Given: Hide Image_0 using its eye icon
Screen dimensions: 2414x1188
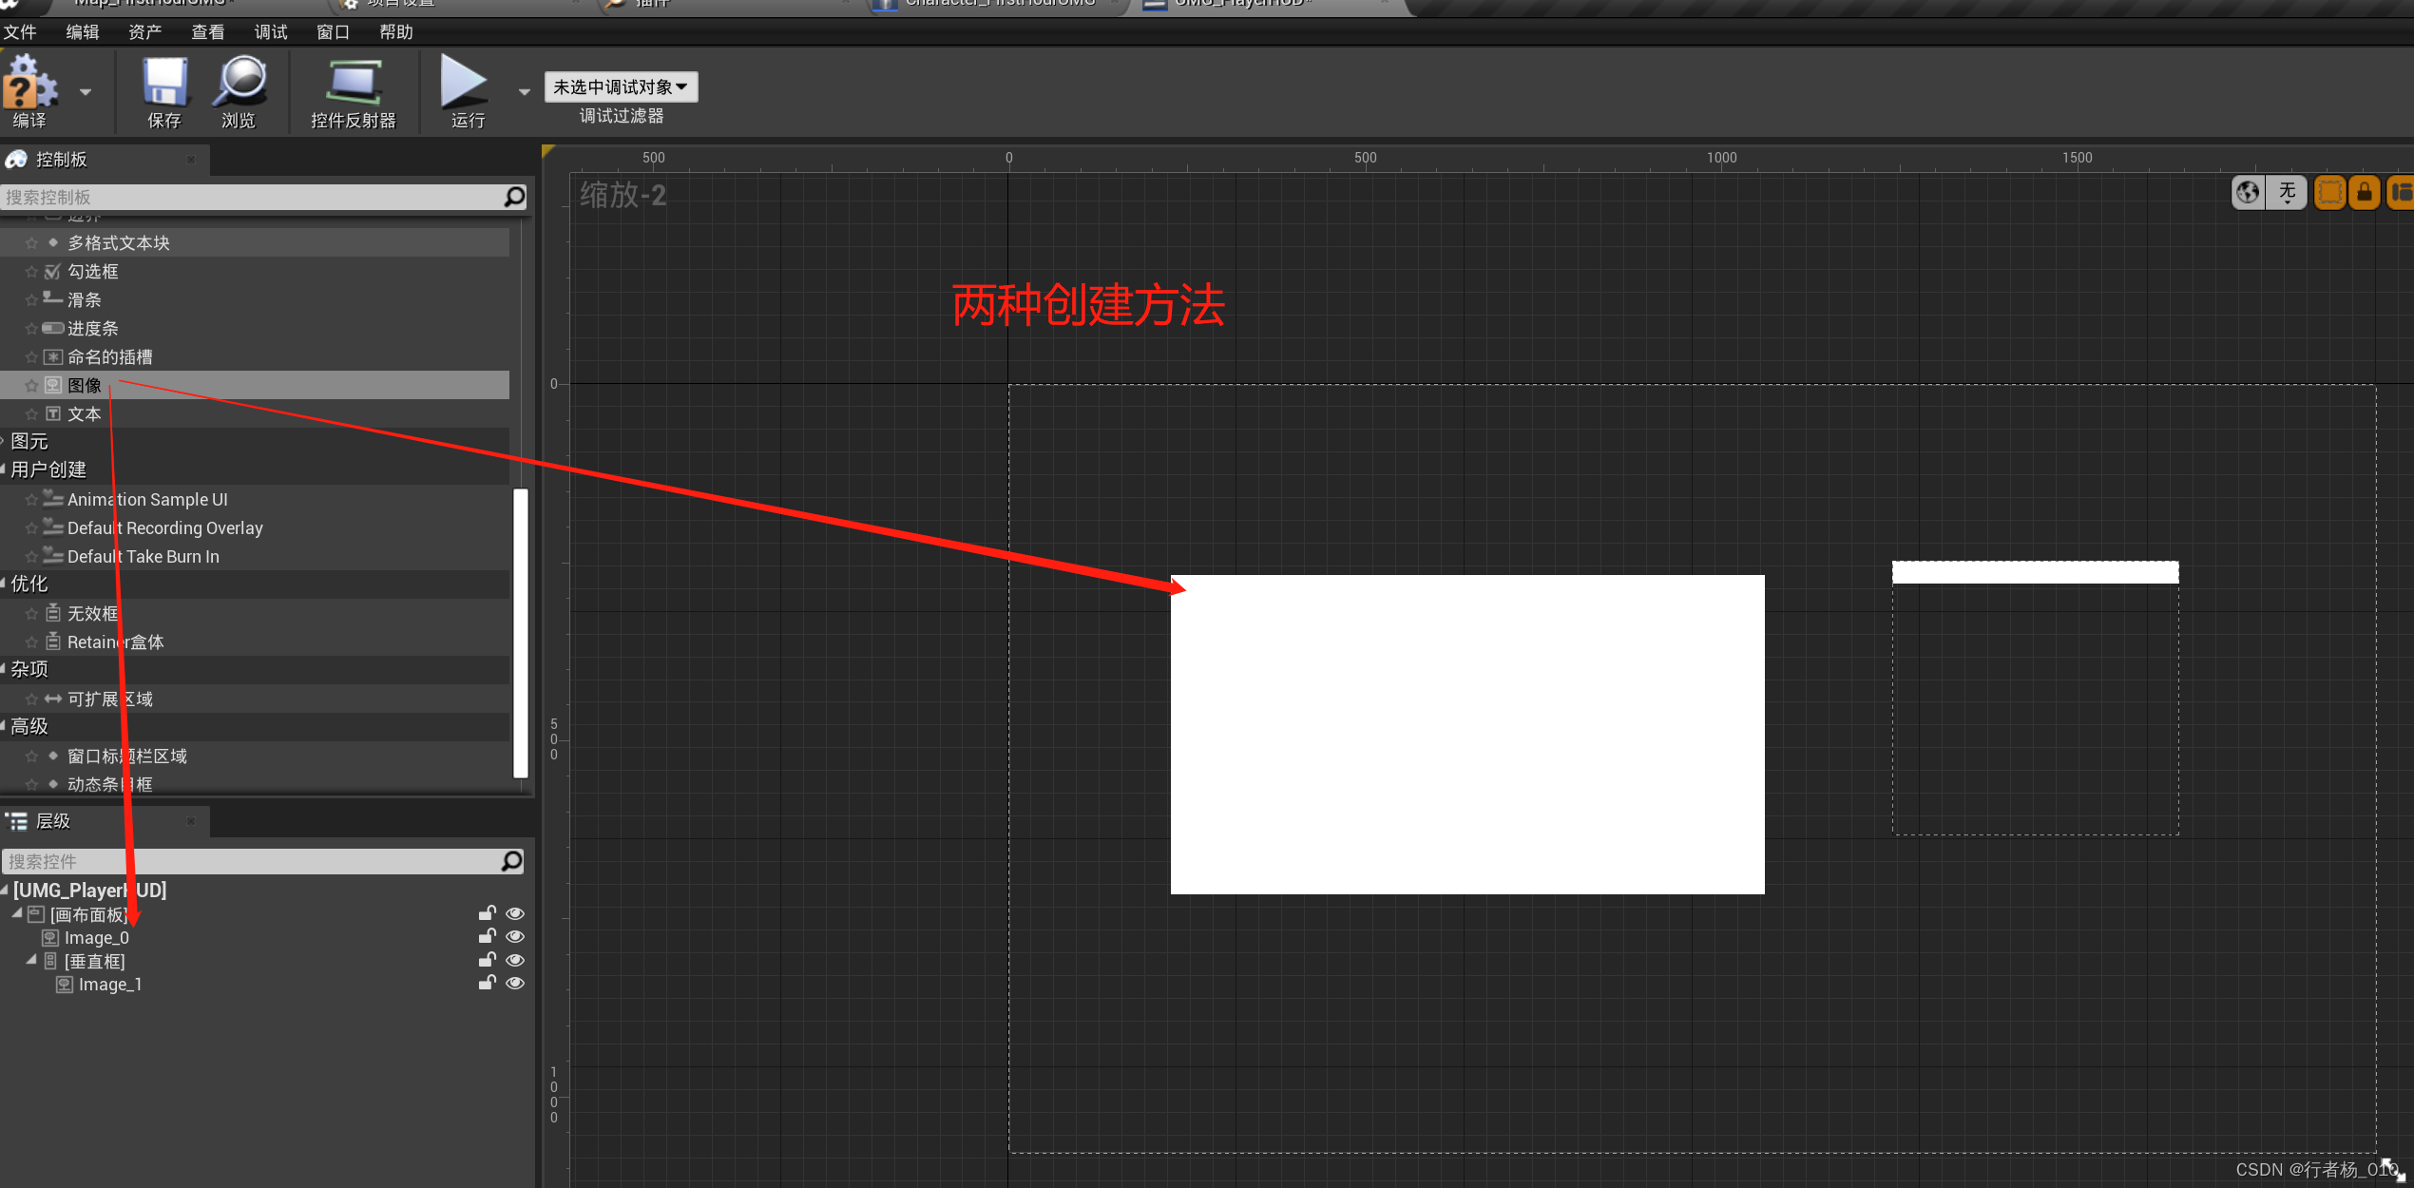Looking at the screenshot, I should (515, 937).
